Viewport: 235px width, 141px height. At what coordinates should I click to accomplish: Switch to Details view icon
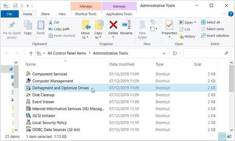point(222,137)
